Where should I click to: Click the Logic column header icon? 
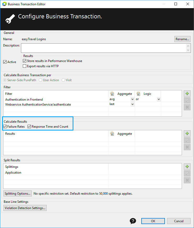(138, 94)
